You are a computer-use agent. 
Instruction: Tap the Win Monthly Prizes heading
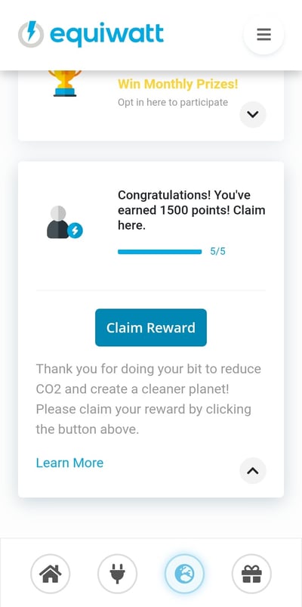178,84
